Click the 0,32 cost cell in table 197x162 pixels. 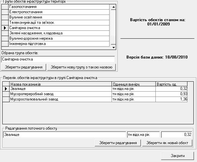pyautogui.click(x=171, y=89)
